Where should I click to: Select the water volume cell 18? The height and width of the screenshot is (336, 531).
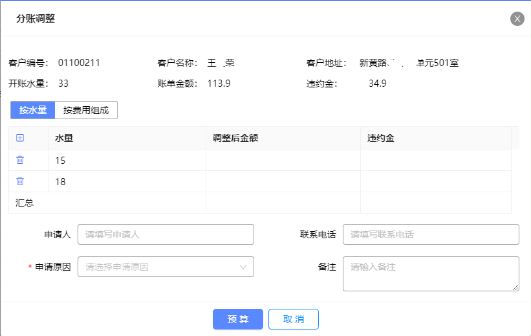127,181
